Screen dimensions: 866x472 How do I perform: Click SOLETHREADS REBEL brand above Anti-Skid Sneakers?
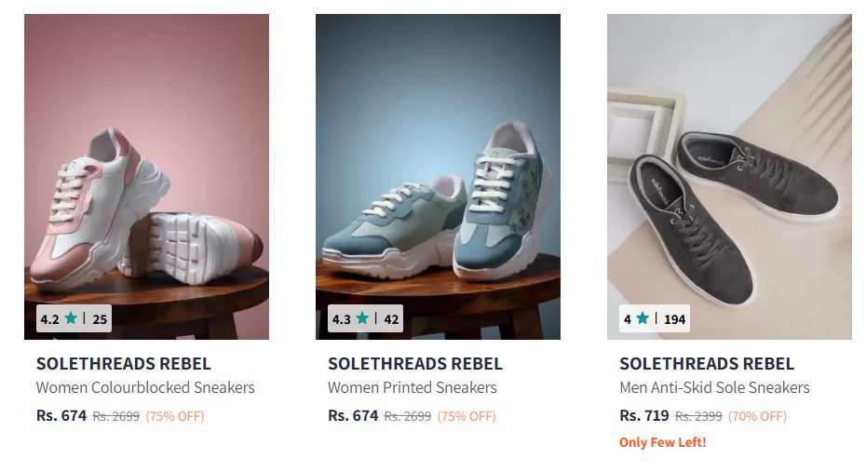tap(707, 364)
